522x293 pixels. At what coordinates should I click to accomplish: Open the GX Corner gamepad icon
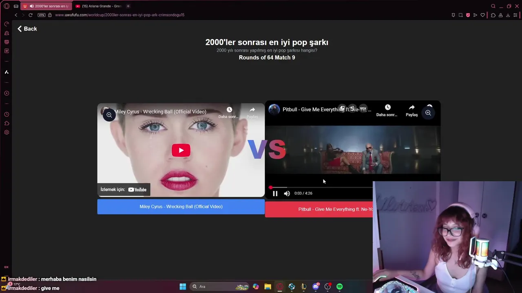[16, 6]
